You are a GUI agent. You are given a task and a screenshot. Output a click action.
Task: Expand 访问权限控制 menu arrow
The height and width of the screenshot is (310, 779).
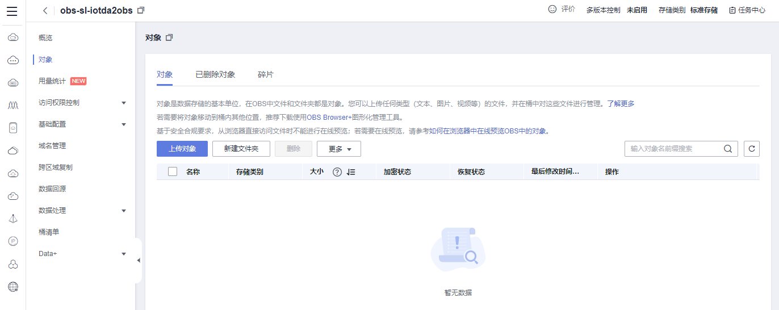tap(124, 103)
